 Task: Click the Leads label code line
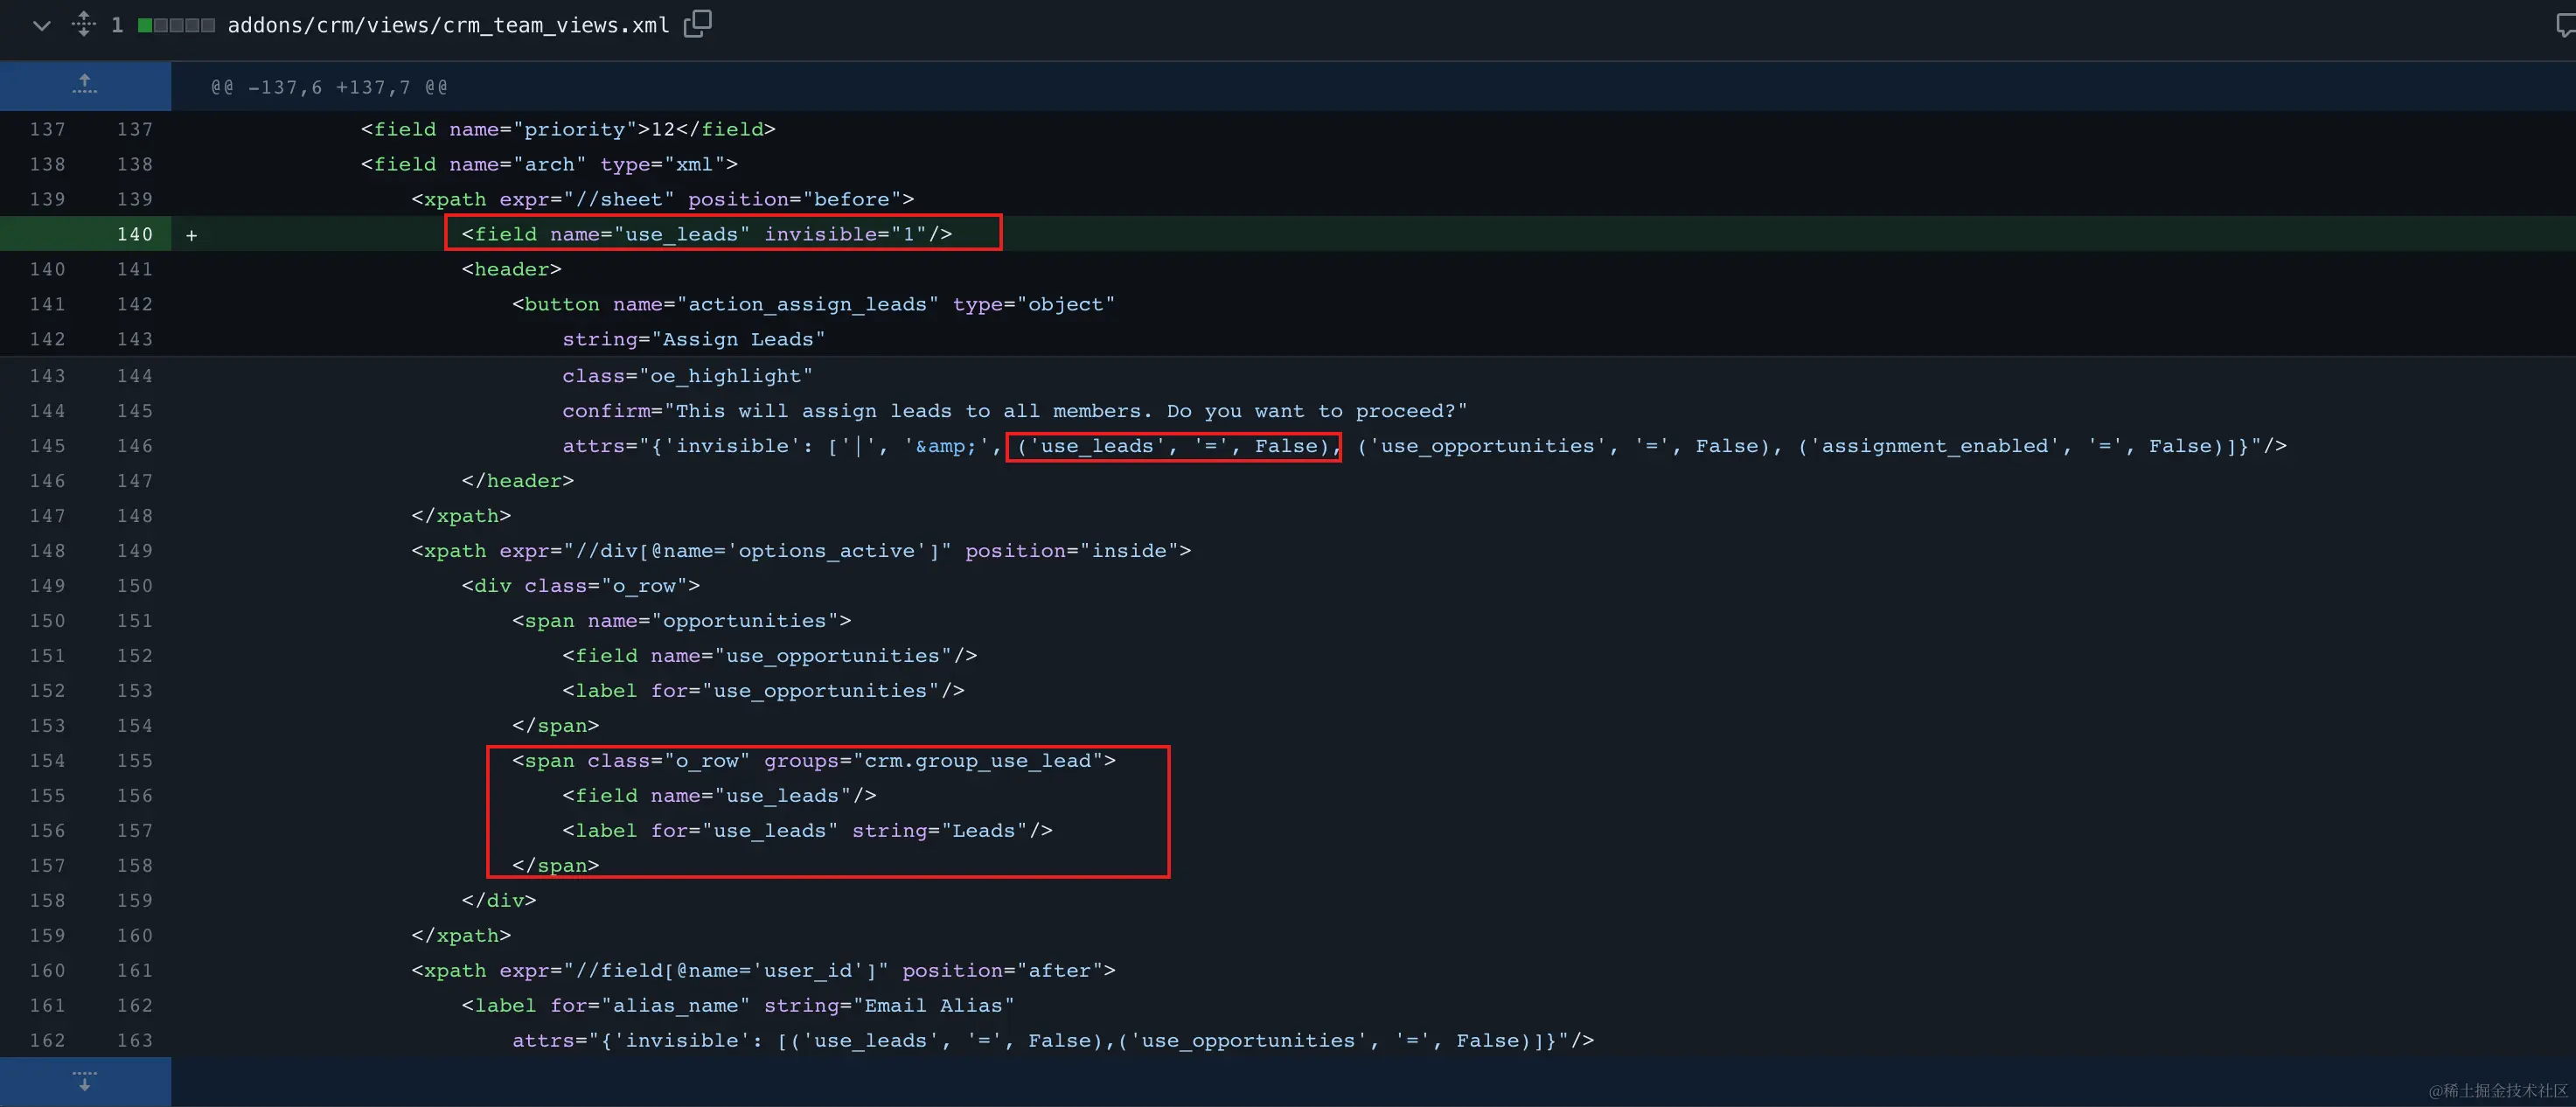tap(806, 831)
